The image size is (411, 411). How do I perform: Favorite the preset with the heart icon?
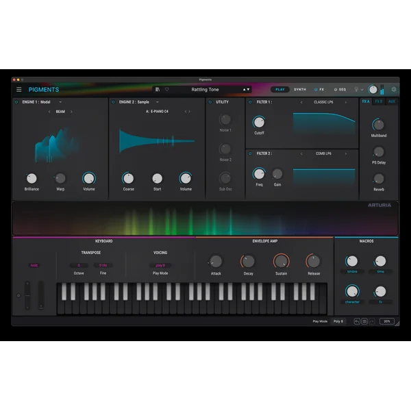click(167, 89)
